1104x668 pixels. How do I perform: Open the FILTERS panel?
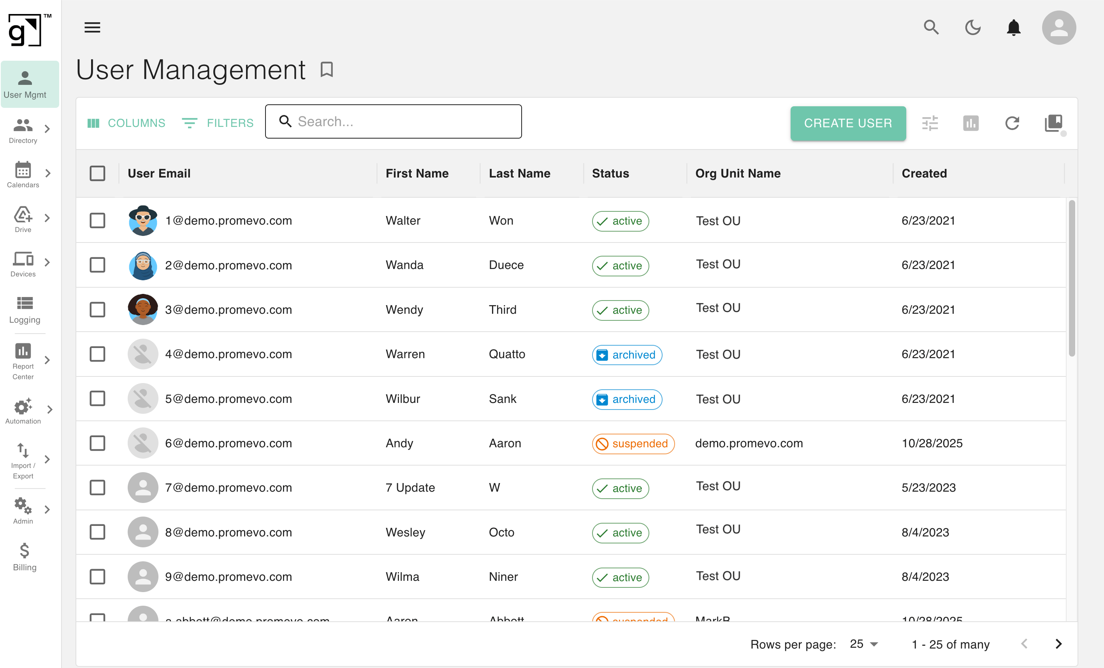coord(218,123)
